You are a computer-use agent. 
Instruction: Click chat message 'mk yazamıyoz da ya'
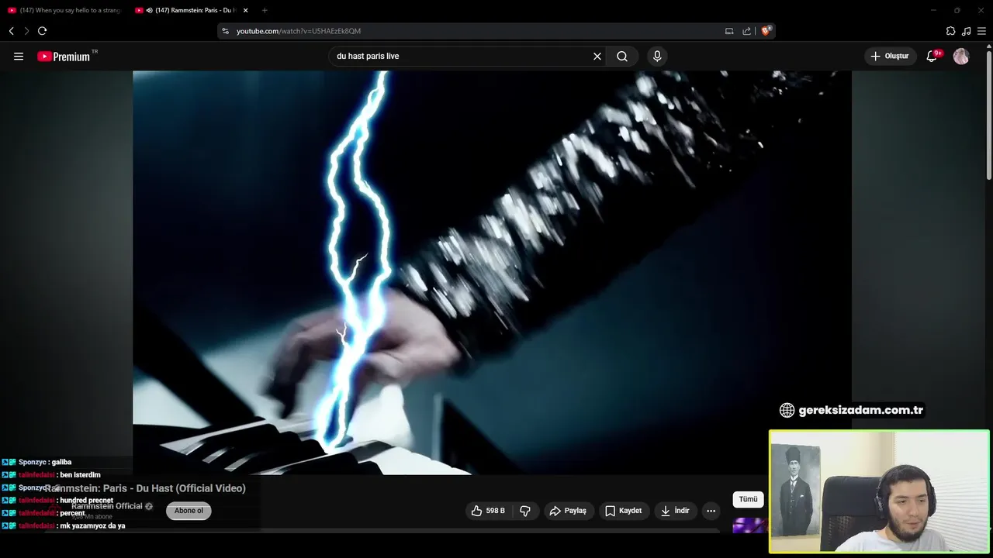pyautogui.click(x=92, y=526)
